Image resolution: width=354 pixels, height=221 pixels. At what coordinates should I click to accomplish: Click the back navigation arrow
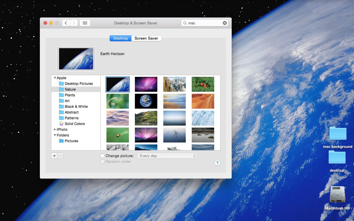click(66, 23)
